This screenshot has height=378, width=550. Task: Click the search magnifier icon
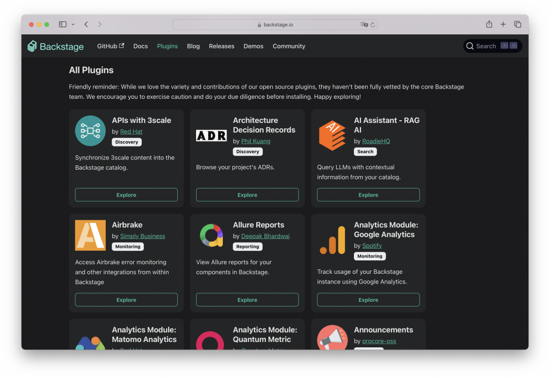470,46
